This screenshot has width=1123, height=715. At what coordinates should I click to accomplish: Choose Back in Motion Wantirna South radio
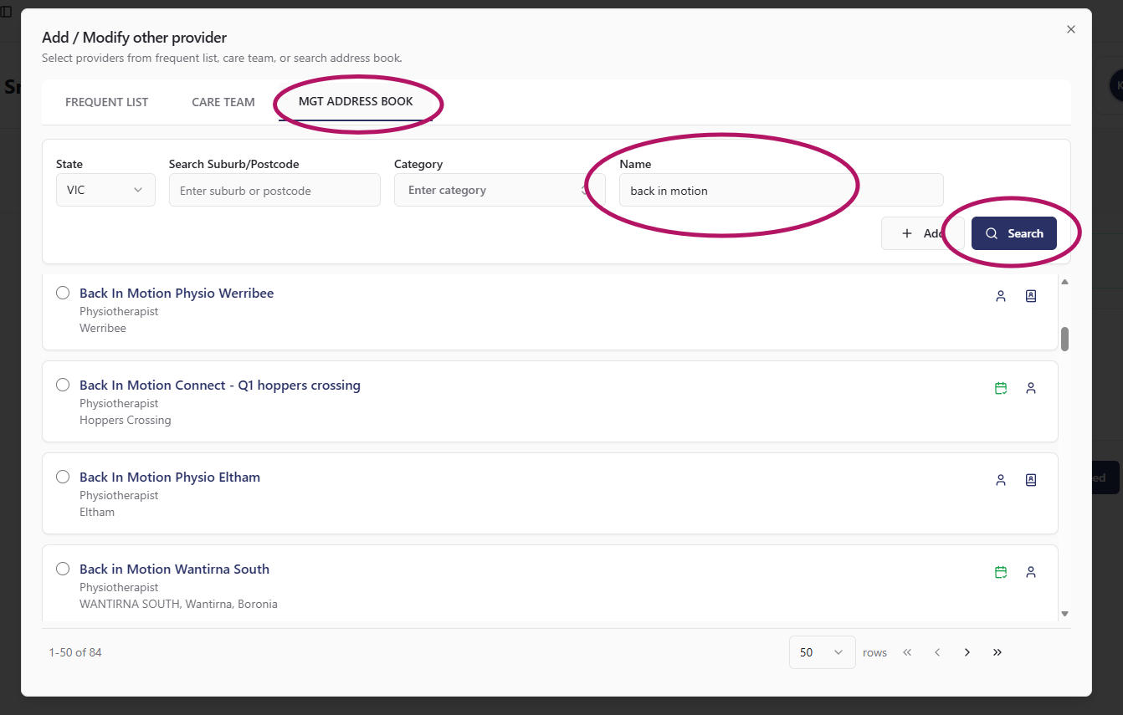[x=63, y=569]
